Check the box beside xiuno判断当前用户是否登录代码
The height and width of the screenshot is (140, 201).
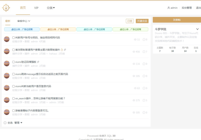click(13, 86)
